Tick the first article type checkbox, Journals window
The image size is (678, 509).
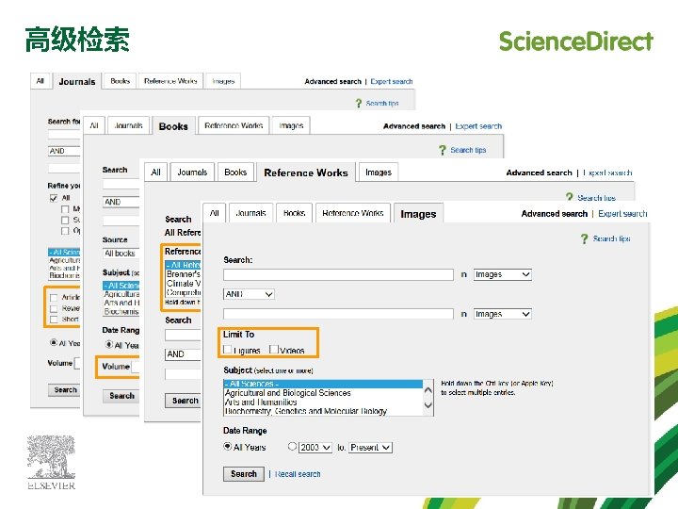(54, 297)
